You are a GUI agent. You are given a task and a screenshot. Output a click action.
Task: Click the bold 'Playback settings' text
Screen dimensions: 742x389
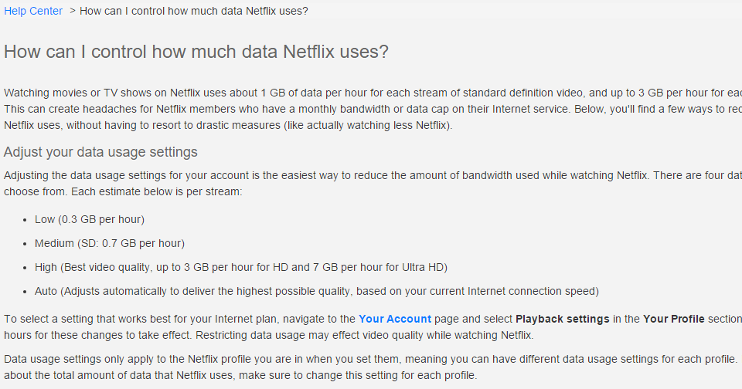point(563,319)
